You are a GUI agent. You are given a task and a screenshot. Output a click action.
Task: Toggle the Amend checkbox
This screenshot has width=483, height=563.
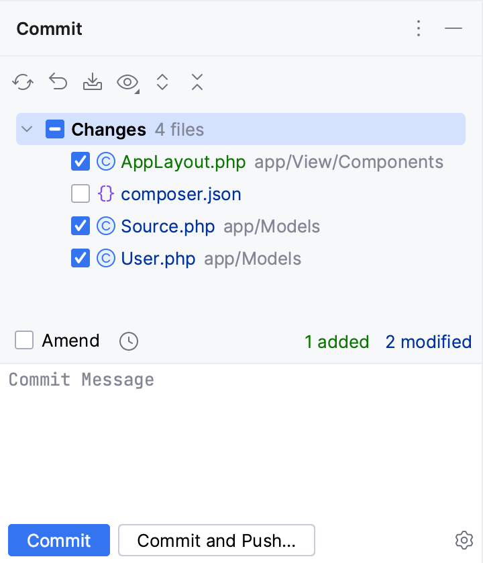click(23, 341)
